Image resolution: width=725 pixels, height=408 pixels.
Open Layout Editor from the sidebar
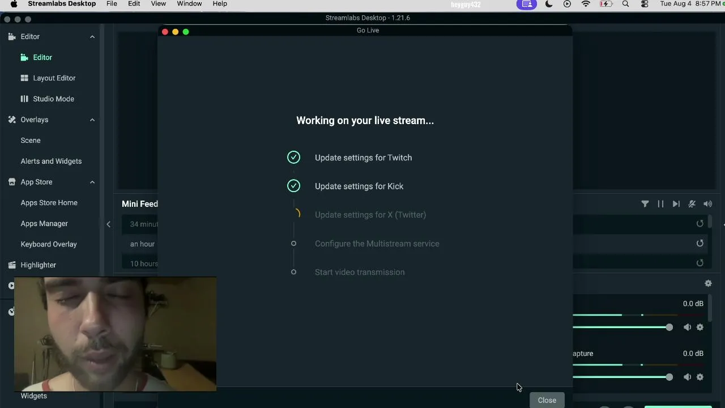coord(54,78)
